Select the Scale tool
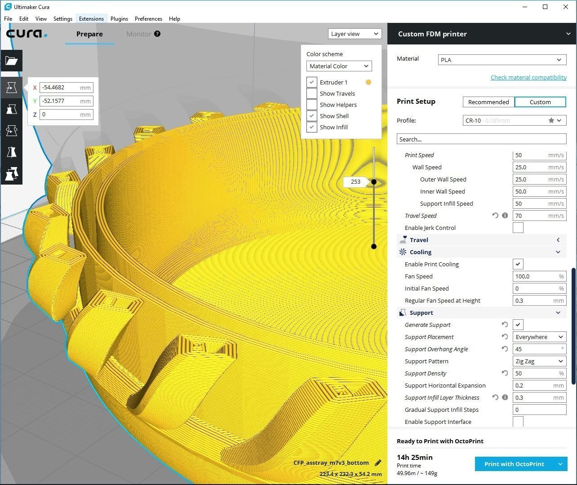Viewport: 577px width, 485px height. pos(11,109)
